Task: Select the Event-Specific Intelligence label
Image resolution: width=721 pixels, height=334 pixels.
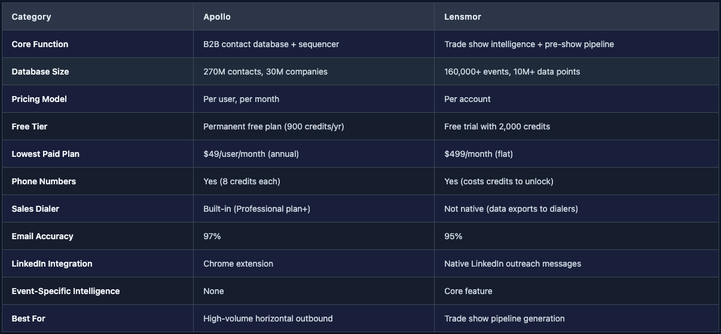Action: pos(66,291)
